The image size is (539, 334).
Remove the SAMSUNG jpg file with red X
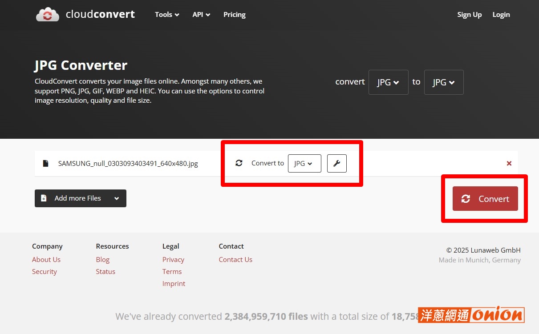click(509, 163)
